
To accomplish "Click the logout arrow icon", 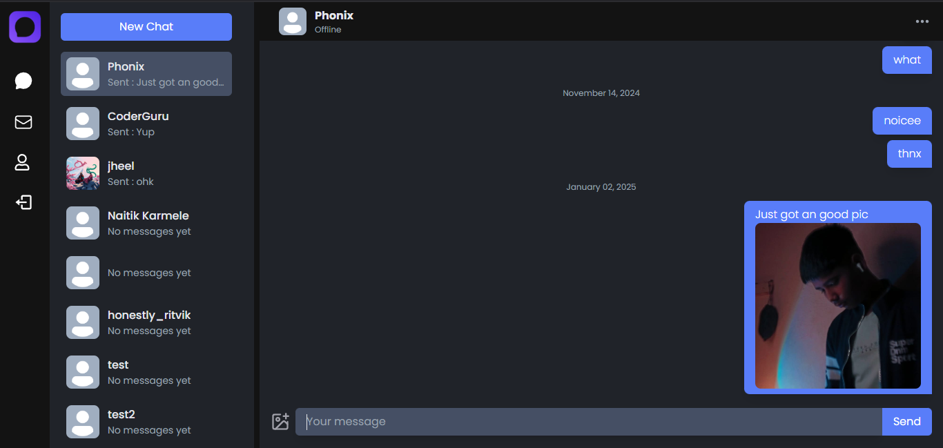I will (x=23, y=202).
